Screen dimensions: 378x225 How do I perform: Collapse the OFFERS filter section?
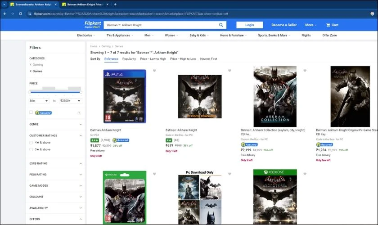click(x=55, y=219)
